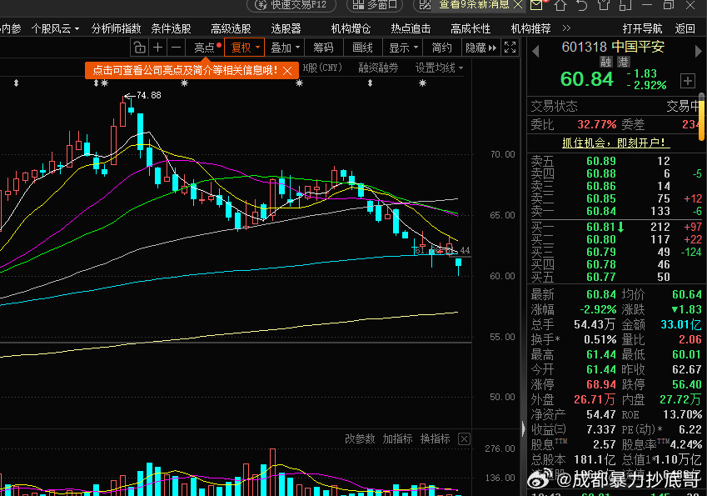This screenshot has width=707, height=496.
Task: Toggle the 画线 drawing tools
Action: click(x=362, y=48)
